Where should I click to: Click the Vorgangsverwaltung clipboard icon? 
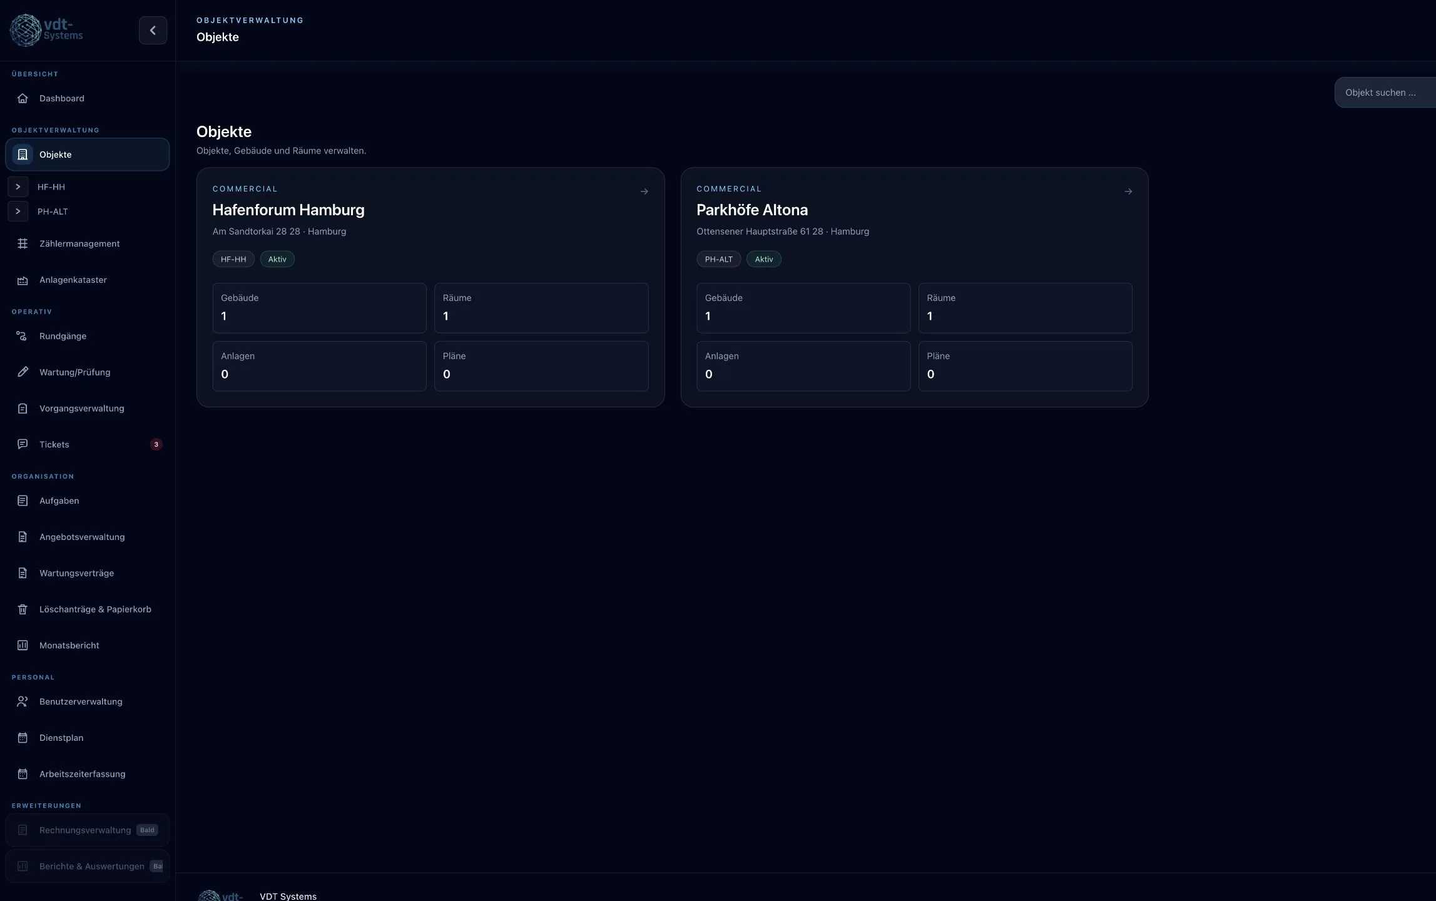[23, 409]
